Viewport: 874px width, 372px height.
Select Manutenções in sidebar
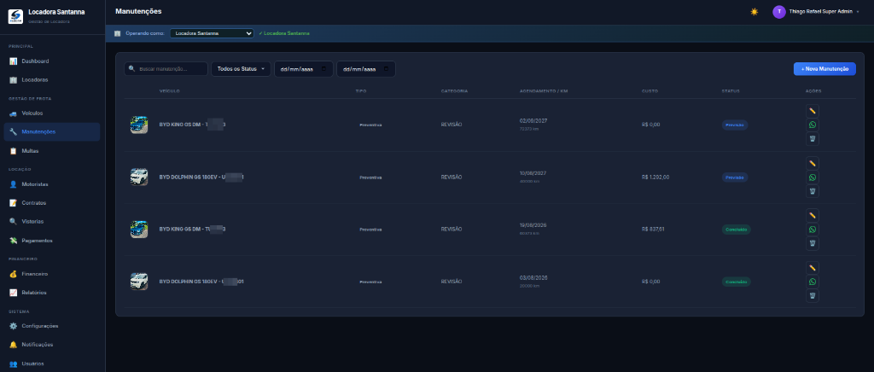[52, 132]
